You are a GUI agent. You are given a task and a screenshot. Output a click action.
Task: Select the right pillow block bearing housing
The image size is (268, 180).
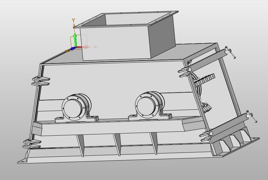tap(150, 106)
